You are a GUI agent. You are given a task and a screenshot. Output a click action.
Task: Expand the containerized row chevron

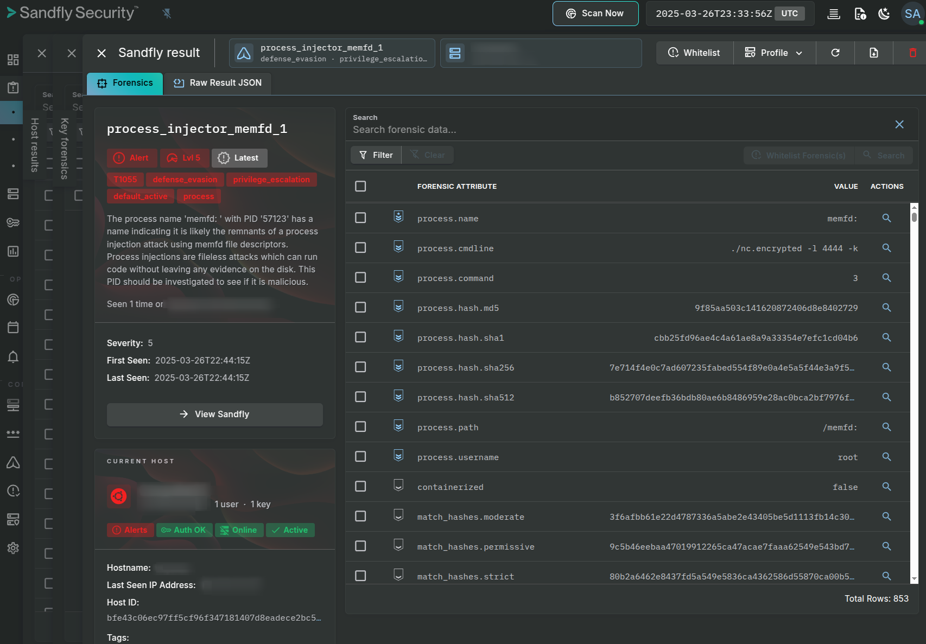click(x=398, y=486)
